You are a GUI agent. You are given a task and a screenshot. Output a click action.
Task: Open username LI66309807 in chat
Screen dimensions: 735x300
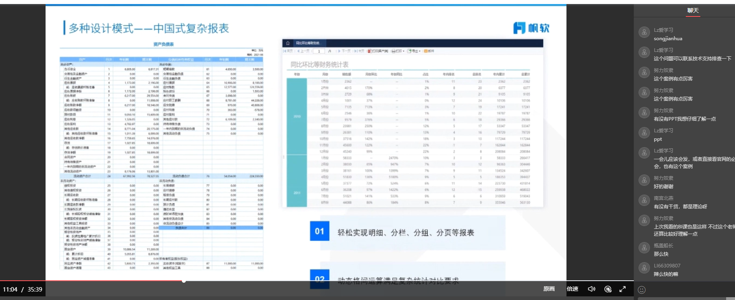point(667,266)
